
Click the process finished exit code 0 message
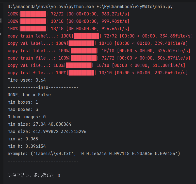click(x=34, y=176)
